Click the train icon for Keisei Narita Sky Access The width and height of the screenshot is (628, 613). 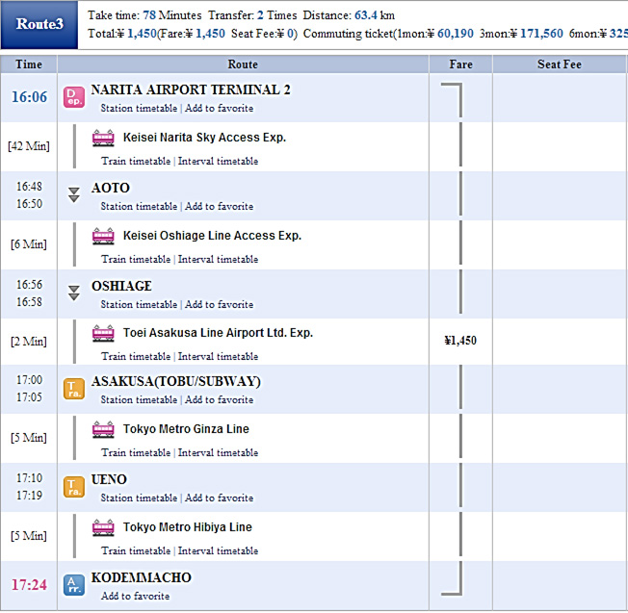[103, 138]
